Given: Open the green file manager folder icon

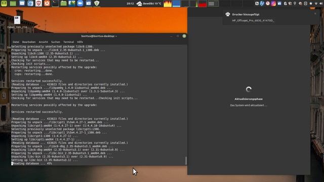Looking at the screenshot, I should point(63,4).
